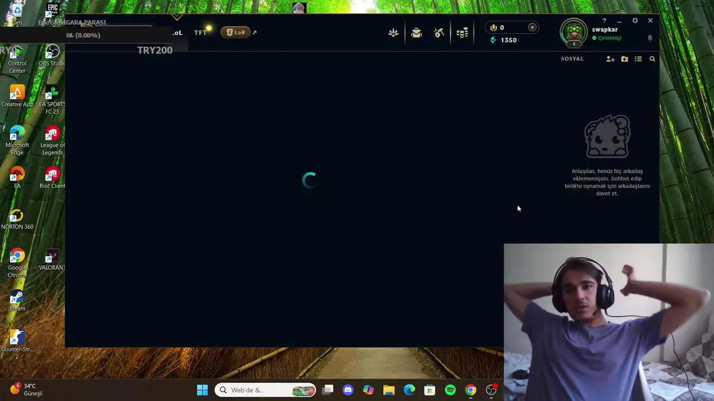The image size is (714, 401).
Task: Open the Windows Start button
Action: pos(202,390)
